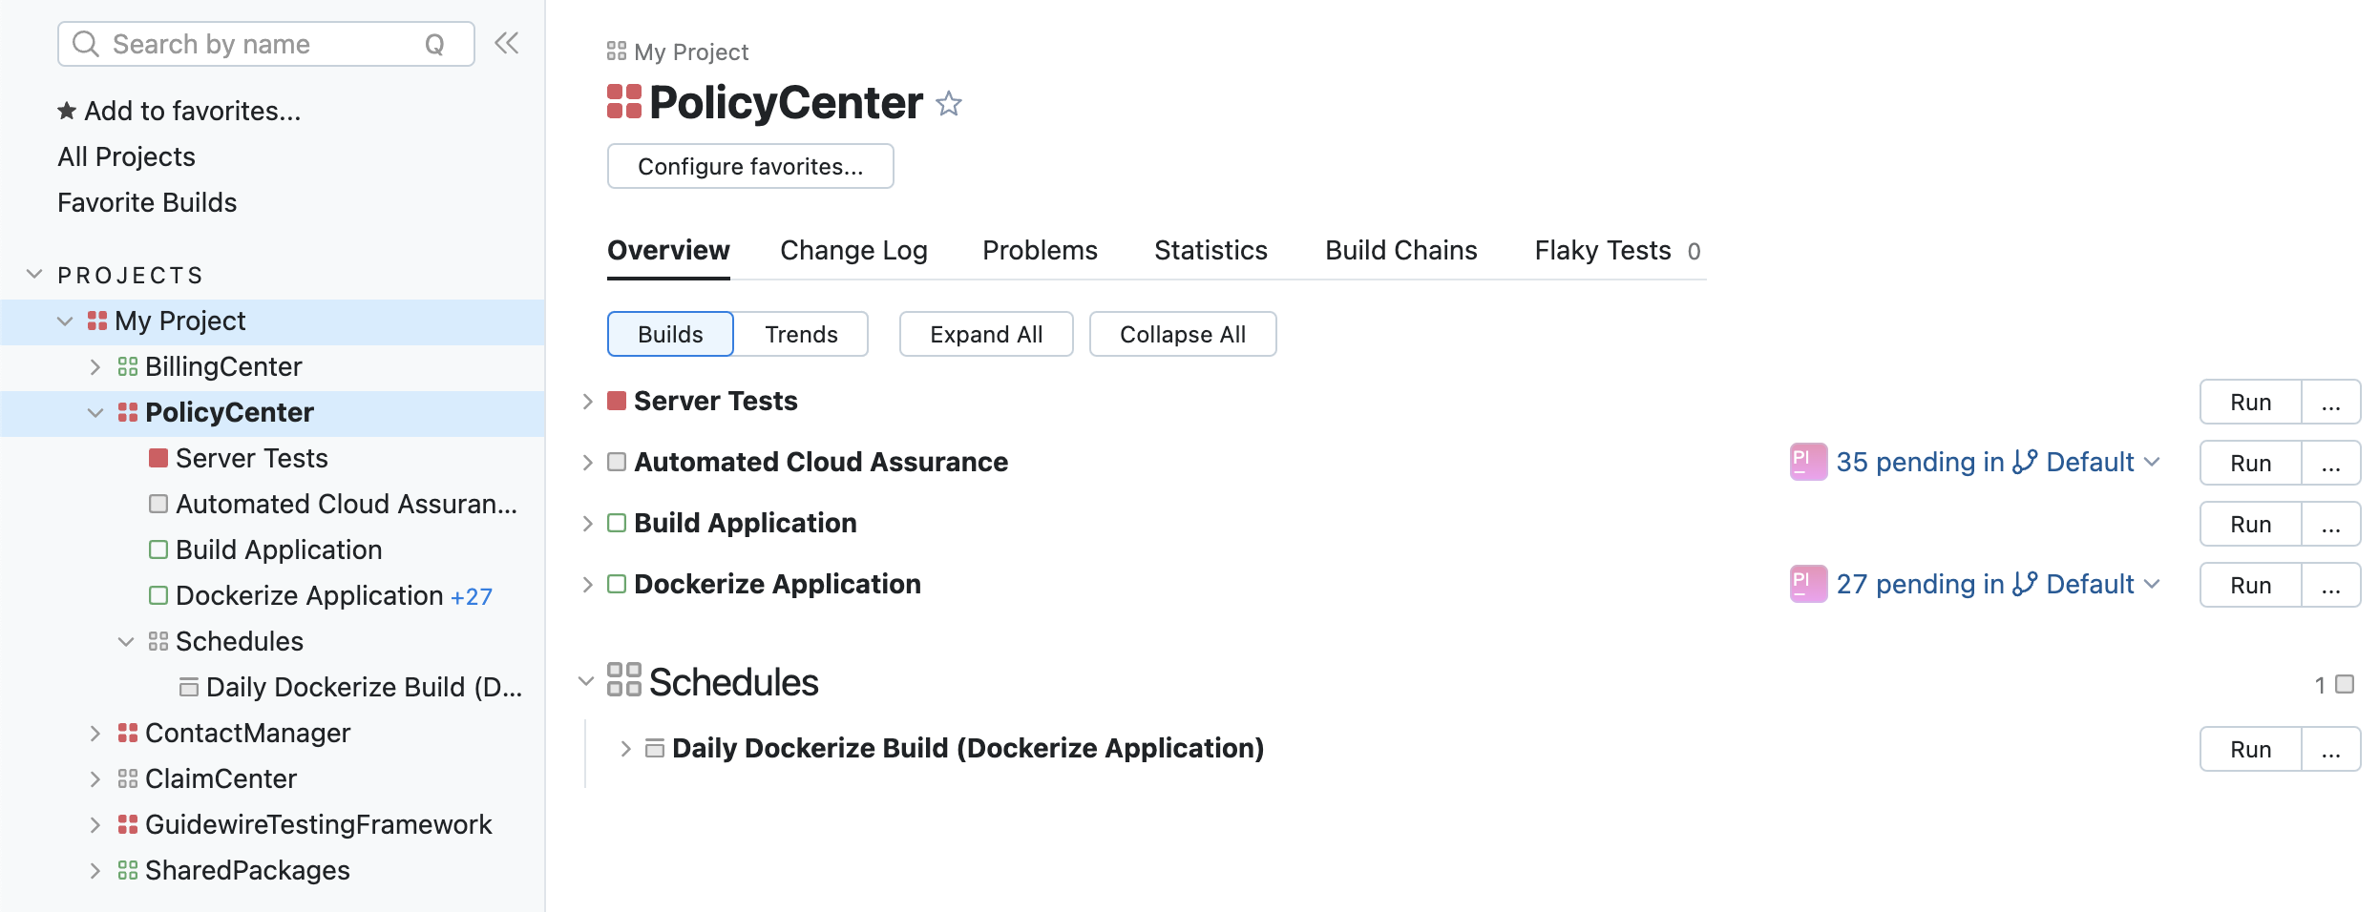
Task: Click the red Server Tests status square in the sidebar
Action: point(158,459)
